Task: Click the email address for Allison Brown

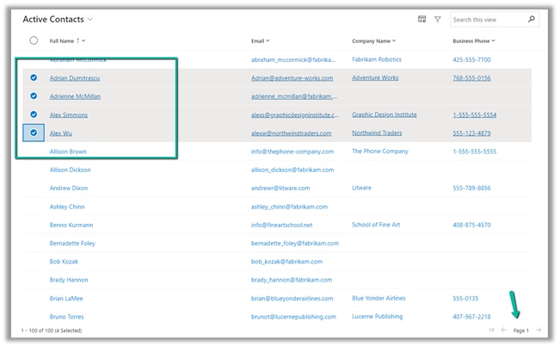Action: click(x=287, y=152)
